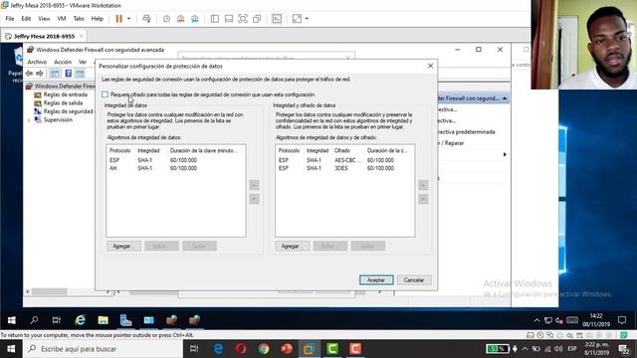The height and width of the screenshot is (358, 637).
Task: Click the Aceptar button
Action: click(x=376, y=280)
